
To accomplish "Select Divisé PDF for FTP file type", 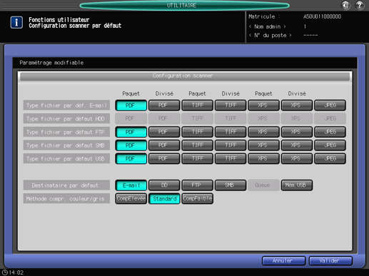I will click(x=164, y=132).
